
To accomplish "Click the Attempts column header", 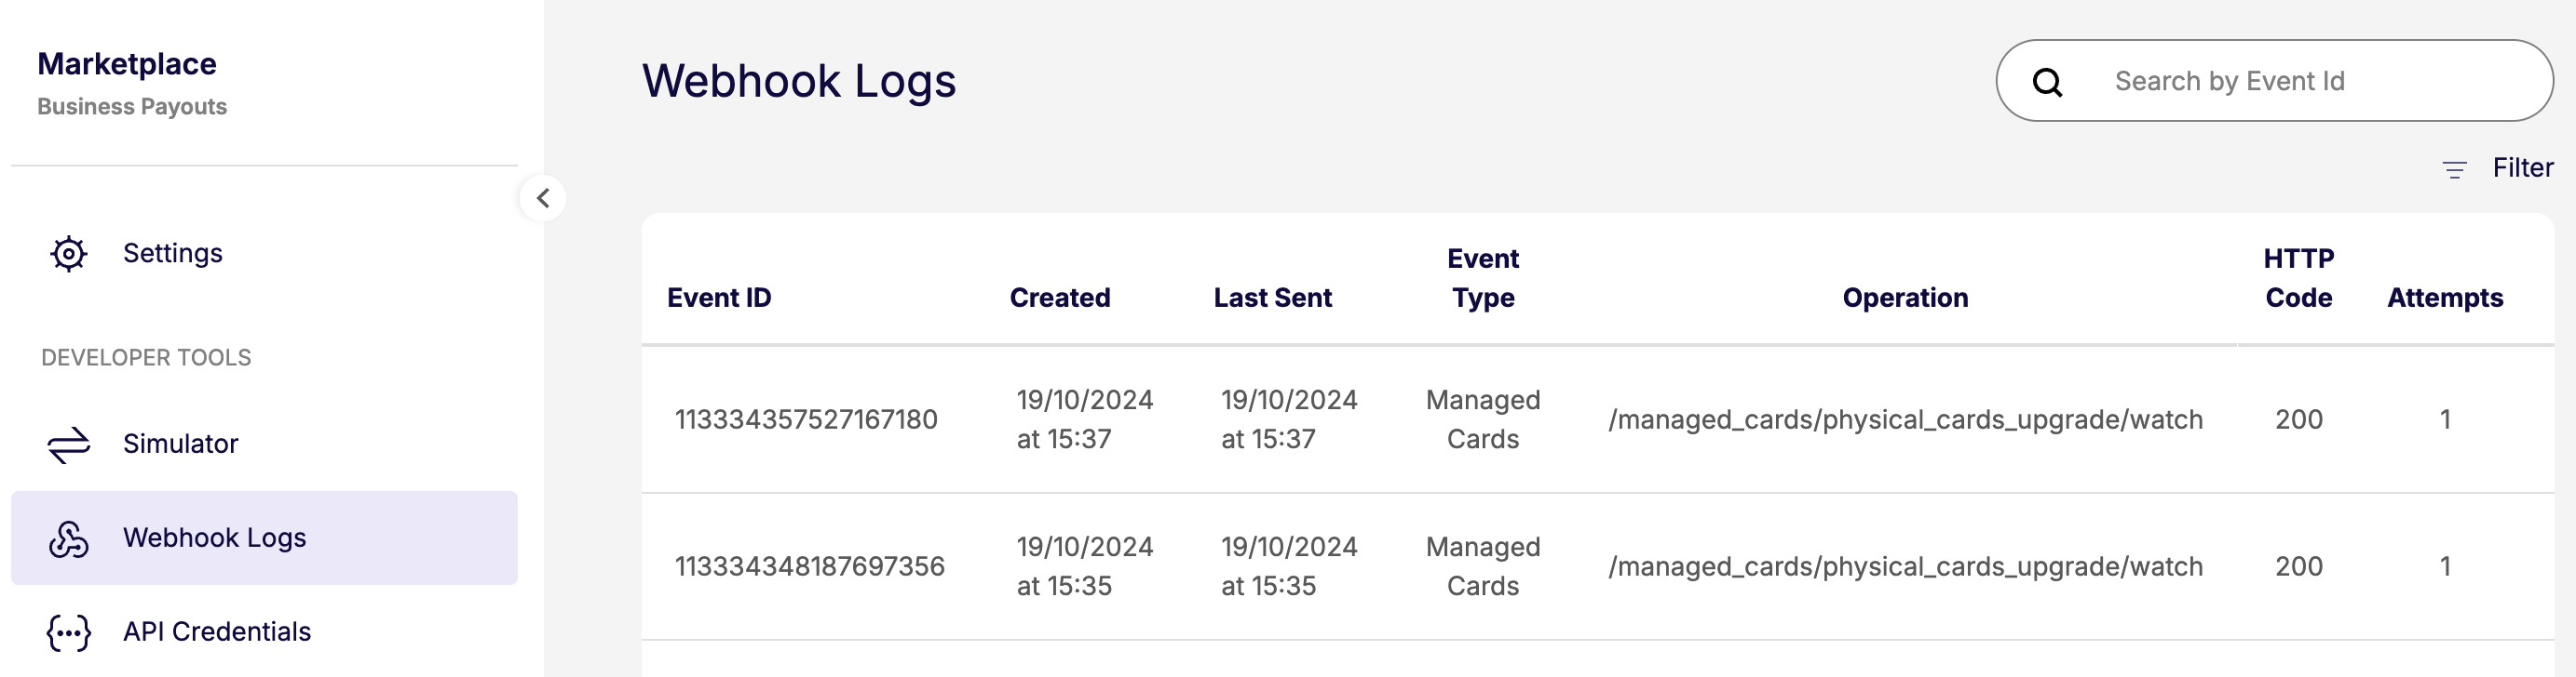I will point(2444,298).
